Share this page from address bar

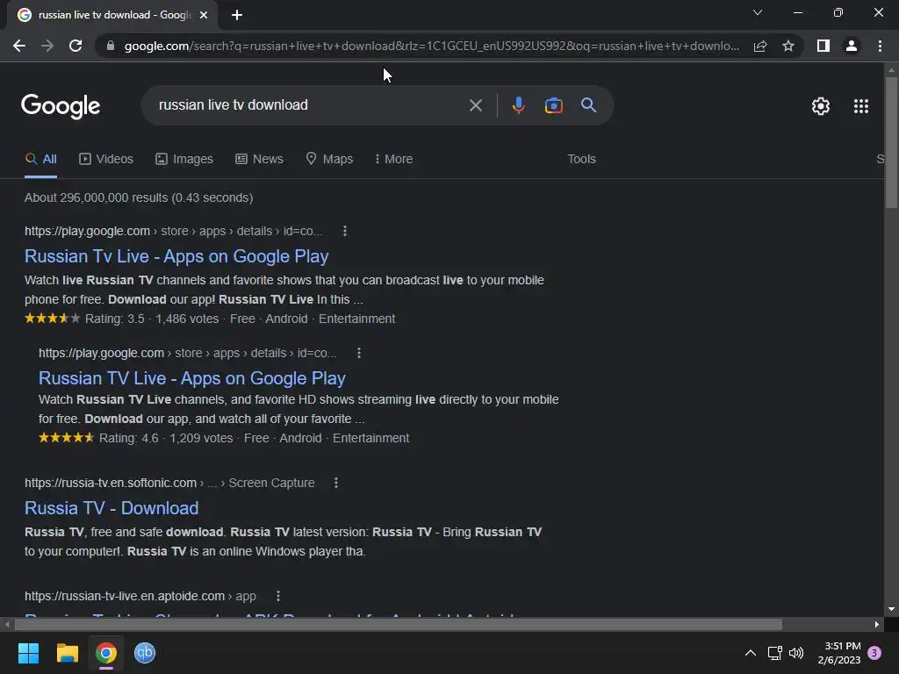click(760, 46)
